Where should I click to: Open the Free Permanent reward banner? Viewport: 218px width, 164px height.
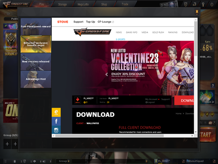[x=36, y=27]
